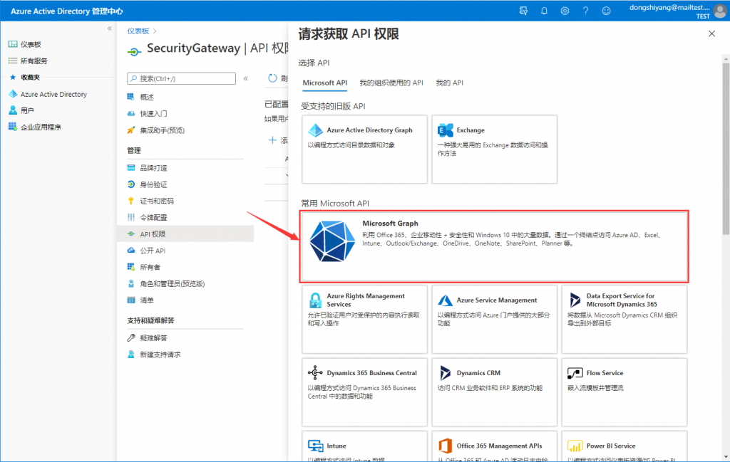
Task: Switch to 我的组织使用的 API tab
Action: tap(391, 83)
